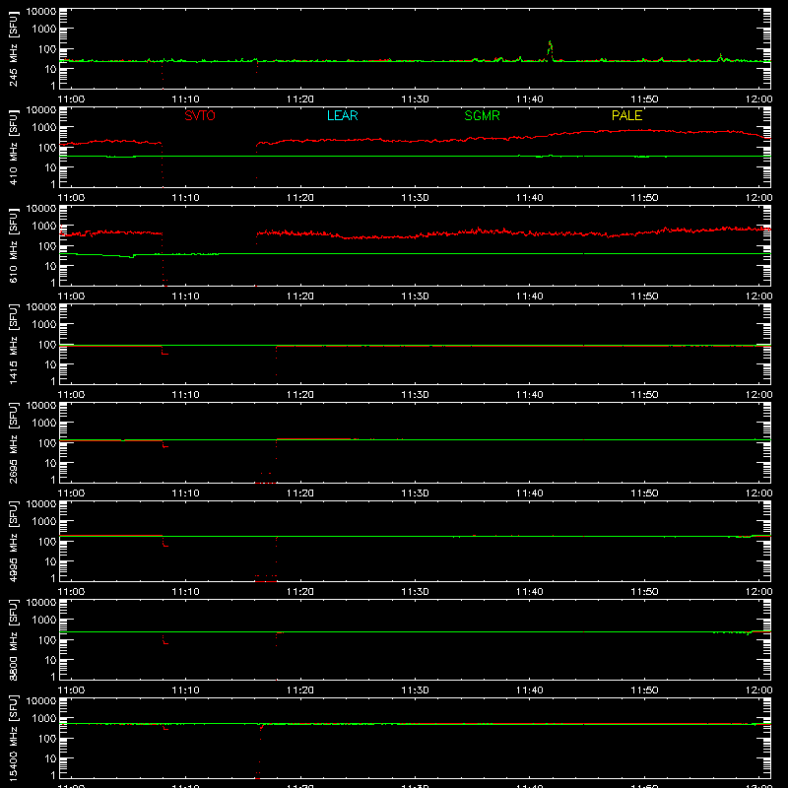Click the 1000 y-axis value on 410 MHz plot
Image resolution: width=788 pixels, height=788 pixels.
pos(44,128)
